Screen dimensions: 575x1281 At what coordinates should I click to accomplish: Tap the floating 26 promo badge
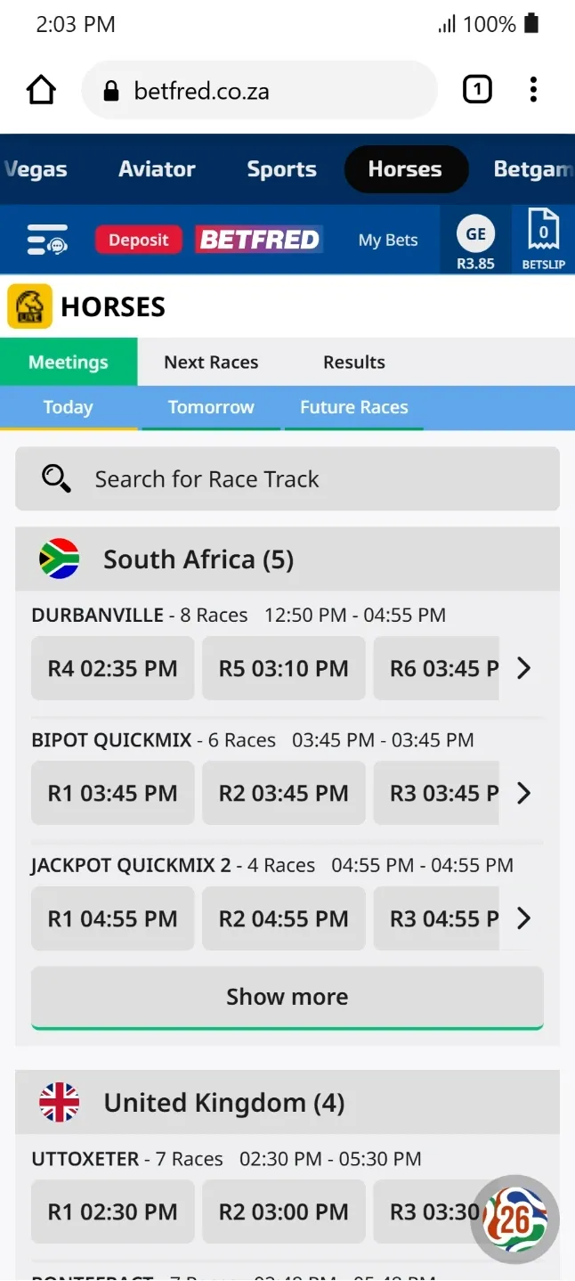click(514, 1220)
